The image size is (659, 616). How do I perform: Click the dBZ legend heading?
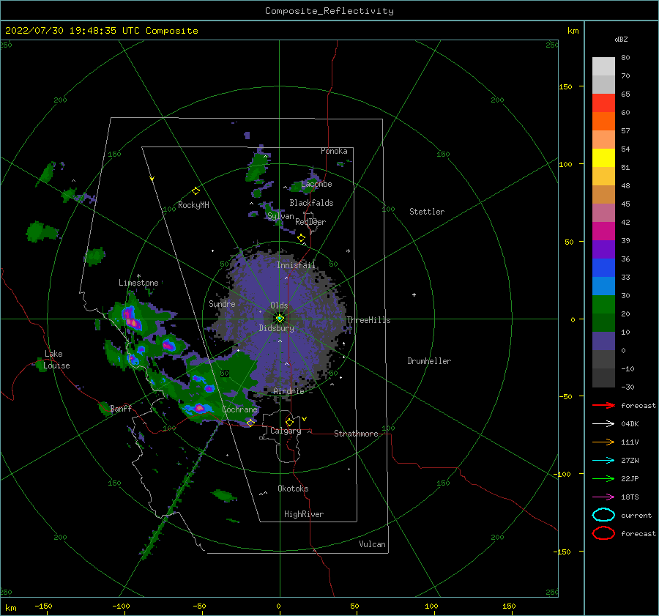pyautogui.click(x=621, y=40)
